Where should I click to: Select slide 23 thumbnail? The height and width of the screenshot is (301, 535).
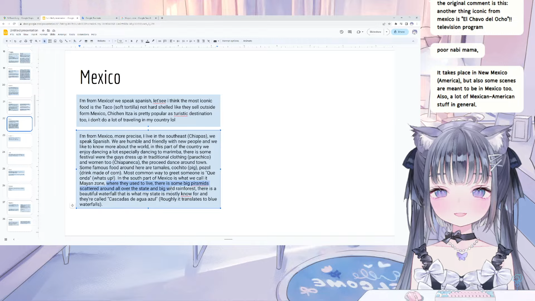[x=20, y=141]
